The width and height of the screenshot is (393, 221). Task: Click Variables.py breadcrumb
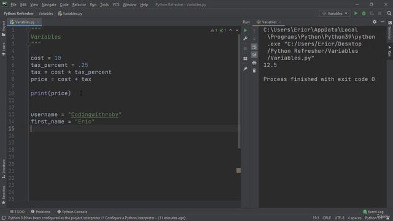(70, 14)
